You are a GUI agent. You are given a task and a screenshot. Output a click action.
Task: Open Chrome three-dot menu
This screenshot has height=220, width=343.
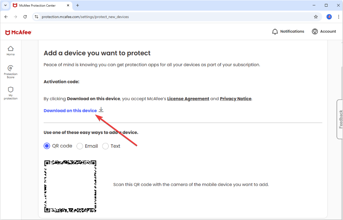click(x=338, y=17)
